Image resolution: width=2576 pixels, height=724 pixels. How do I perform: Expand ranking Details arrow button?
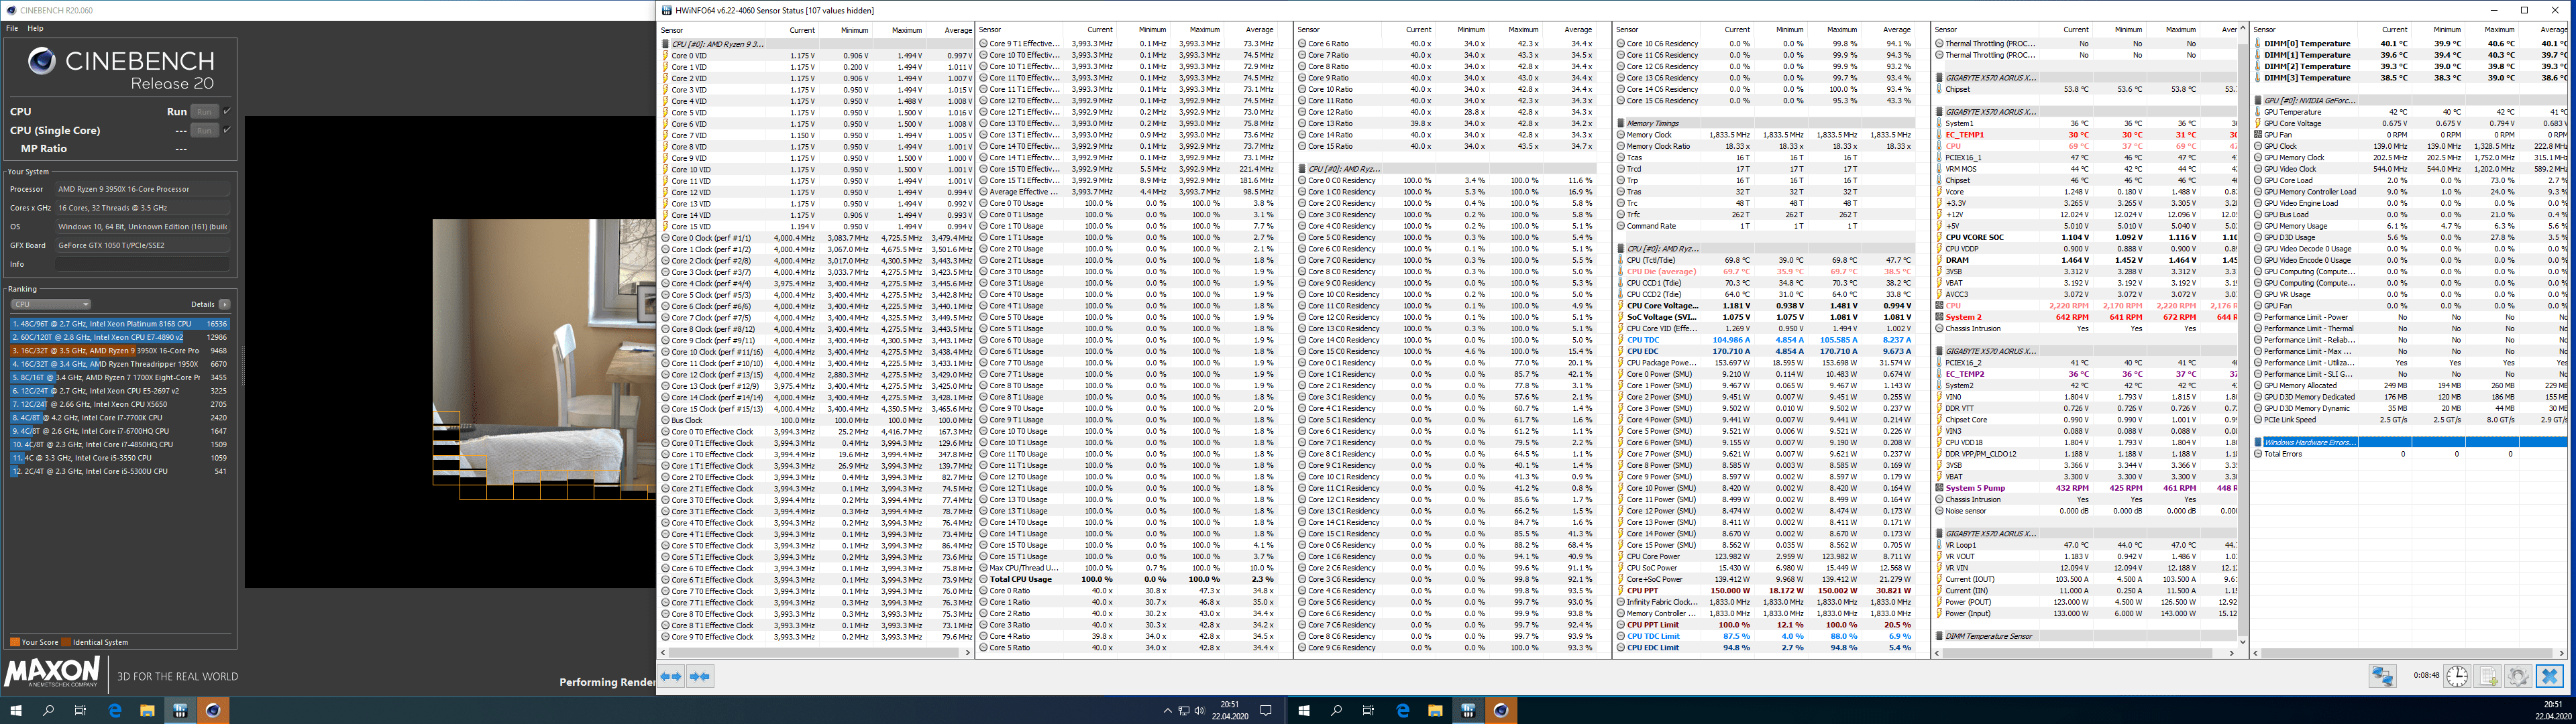click(x=224, y=304)
